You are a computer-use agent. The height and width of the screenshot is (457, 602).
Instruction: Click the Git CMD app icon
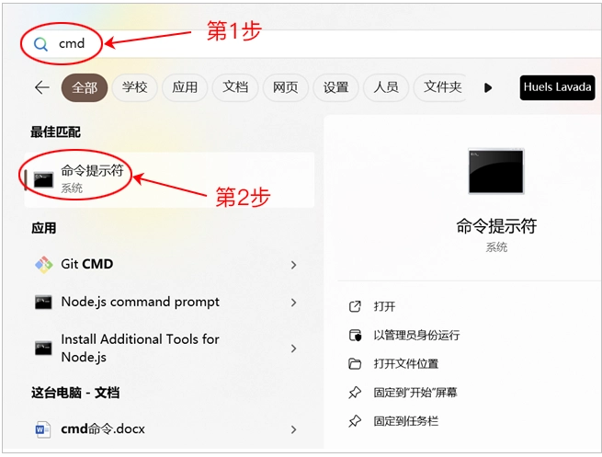coord(43,264)
